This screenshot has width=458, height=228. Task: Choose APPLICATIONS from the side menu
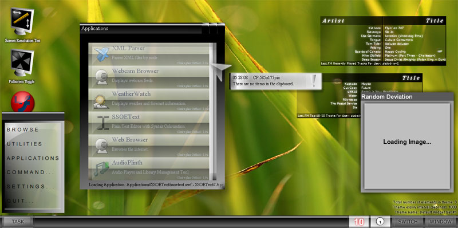click(x=33, y=158)
